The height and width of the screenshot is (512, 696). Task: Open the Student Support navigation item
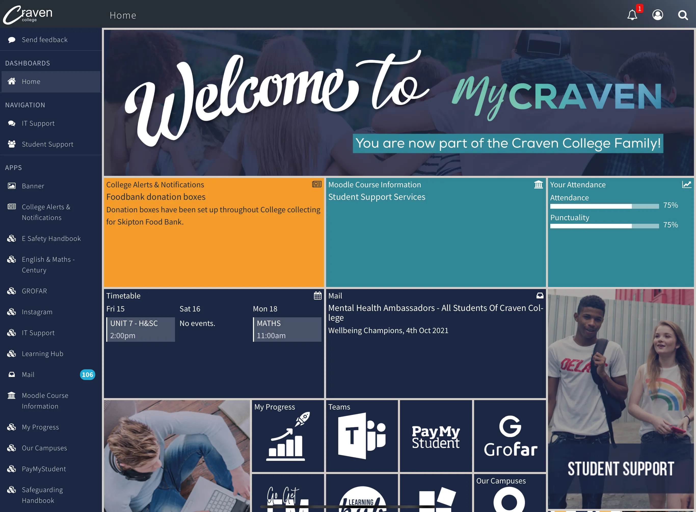(x=48, y=144)
